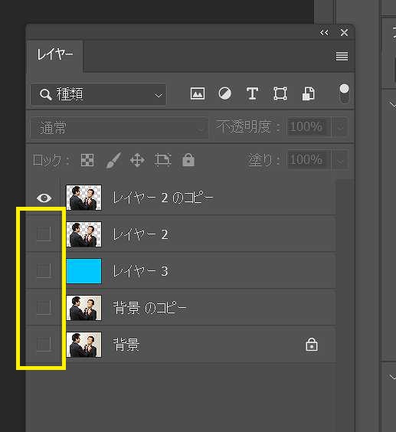The width and height of the screenshot is (396, 432).
Task: Show the レイヤー 2 layer
Action: (x=44, y=234)
